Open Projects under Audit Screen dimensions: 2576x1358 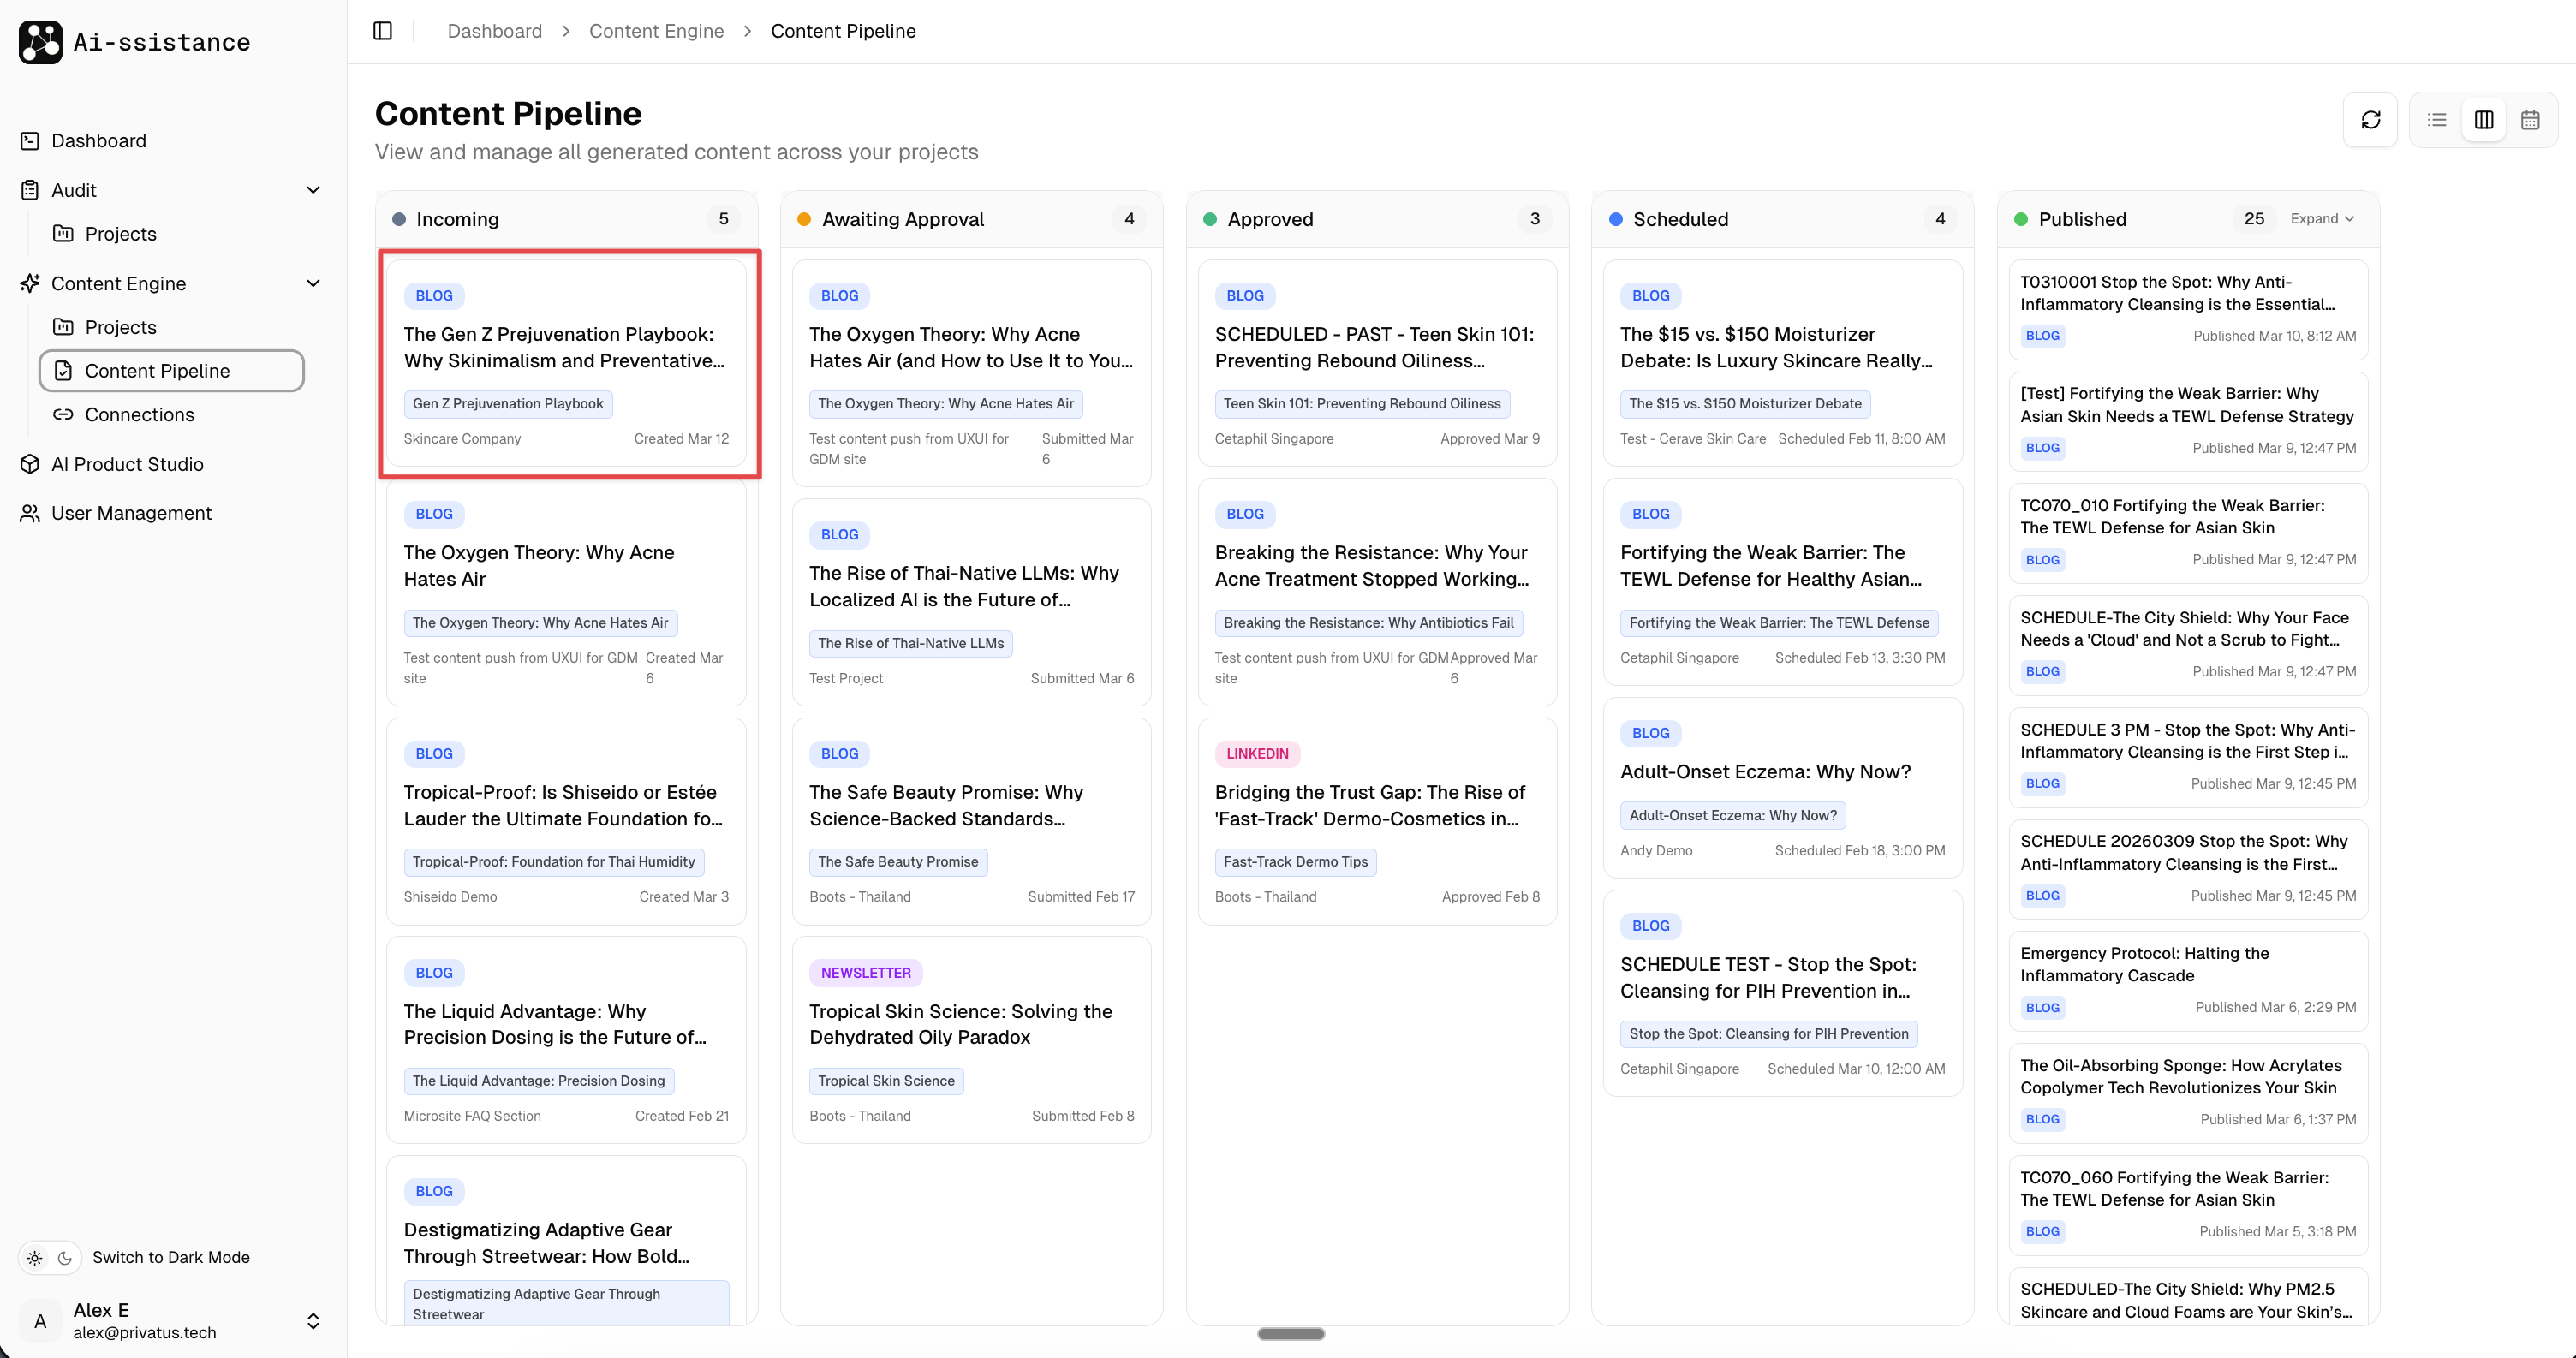click(118, 234)
